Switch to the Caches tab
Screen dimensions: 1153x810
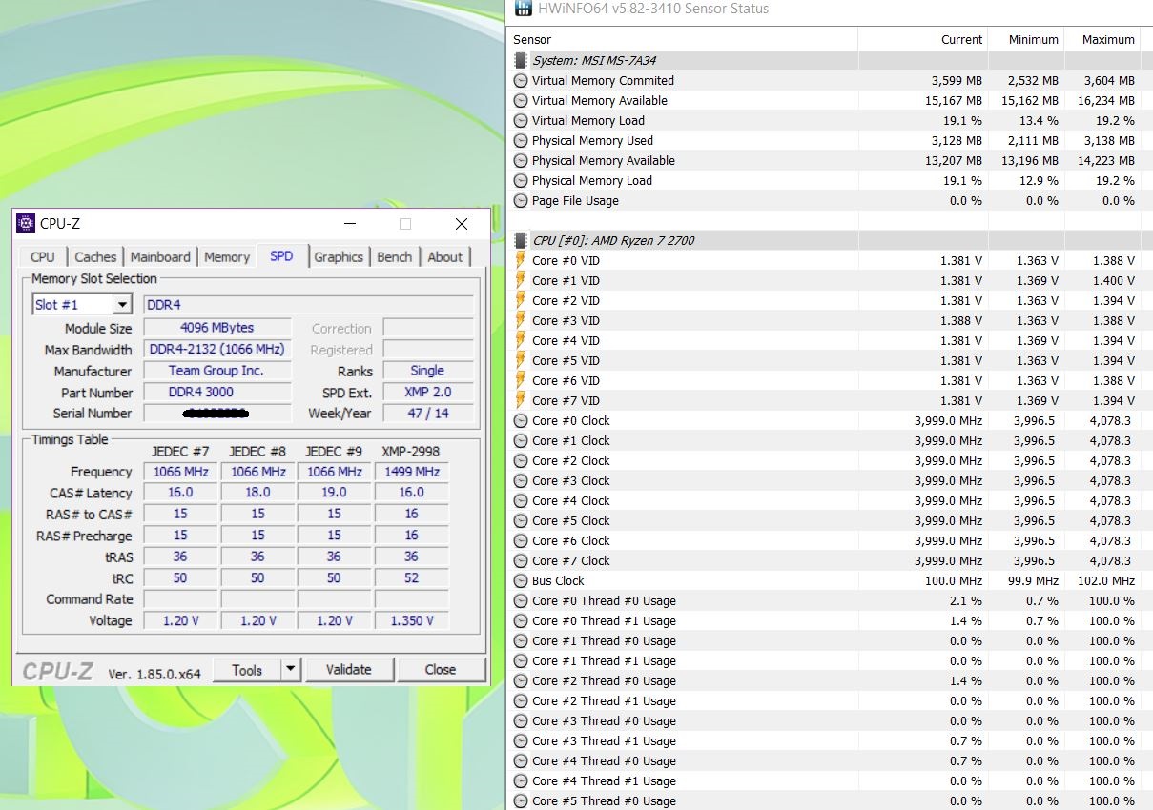coord(95,257)
